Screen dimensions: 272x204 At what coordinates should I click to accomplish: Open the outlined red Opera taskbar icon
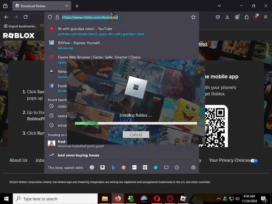[170, 199]
